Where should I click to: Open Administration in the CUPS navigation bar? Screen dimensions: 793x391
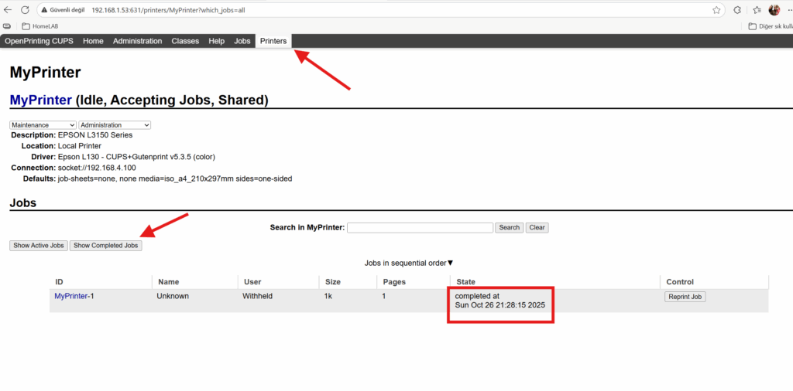point(137,41)
